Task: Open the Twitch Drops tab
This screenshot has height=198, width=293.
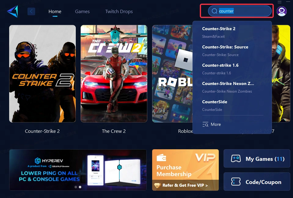Action: pos(119,12)
